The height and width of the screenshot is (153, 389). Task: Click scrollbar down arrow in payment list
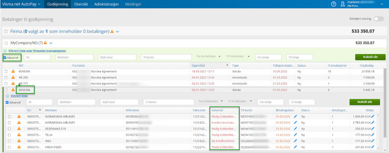click(x=378, y=148)
